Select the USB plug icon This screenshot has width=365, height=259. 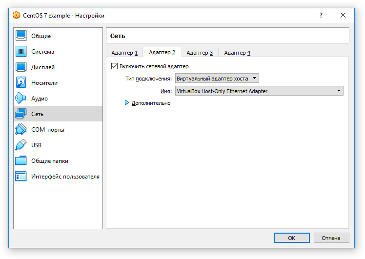(21, 145)
